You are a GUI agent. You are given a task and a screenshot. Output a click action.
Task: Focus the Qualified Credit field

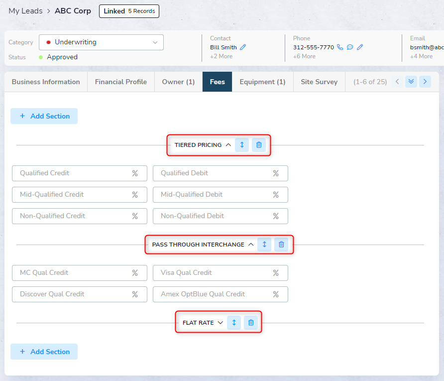(x=80, y=173)
